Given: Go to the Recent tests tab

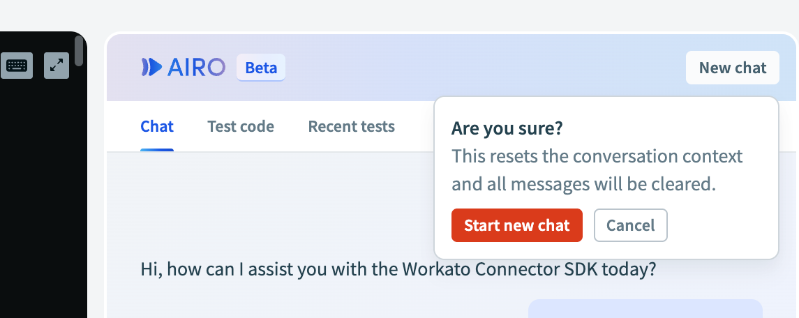Looking at the screenshot, I should pos(352,126).
